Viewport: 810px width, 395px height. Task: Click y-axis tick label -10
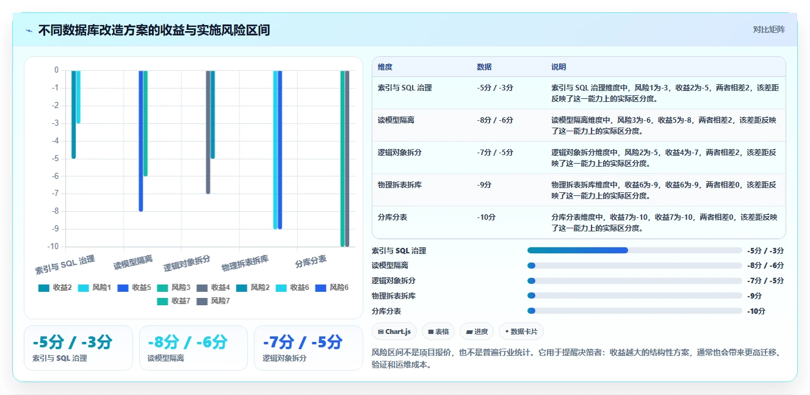coord(53,246)
